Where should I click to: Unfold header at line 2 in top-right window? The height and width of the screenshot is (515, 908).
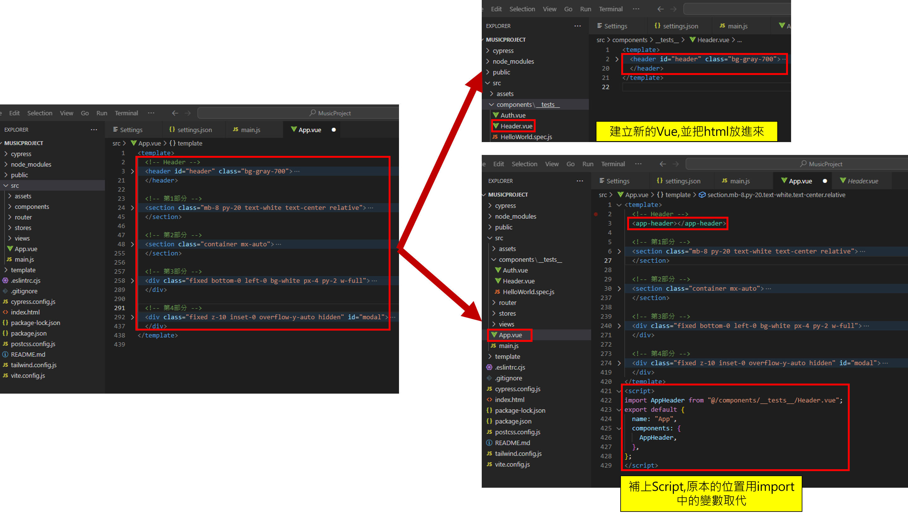(x=617, y=59)
